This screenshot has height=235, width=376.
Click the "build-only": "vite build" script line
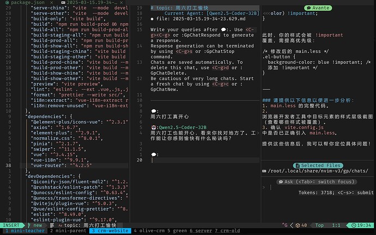click(68, 19)
